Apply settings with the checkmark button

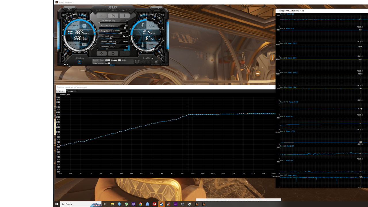tap(124, 53)
